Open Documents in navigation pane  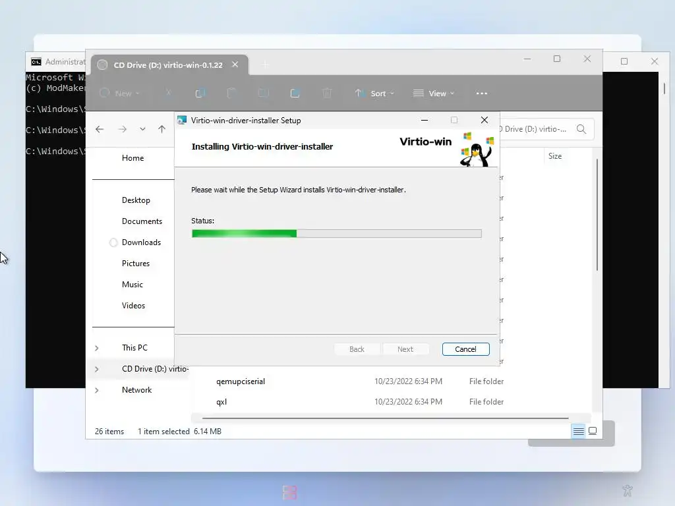(142, 221)
